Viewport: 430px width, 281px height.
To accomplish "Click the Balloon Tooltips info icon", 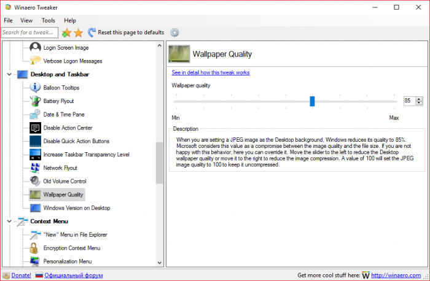I will [36, 87].
